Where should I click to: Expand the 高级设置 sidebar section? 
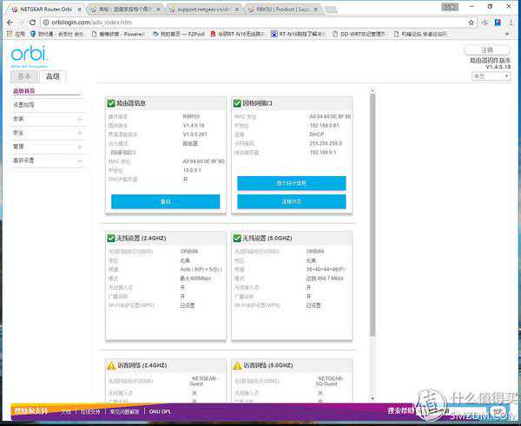coord(80,161)
